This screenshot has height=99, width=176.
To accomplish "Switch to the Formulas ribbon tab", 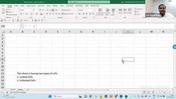I will coord(41,5).
